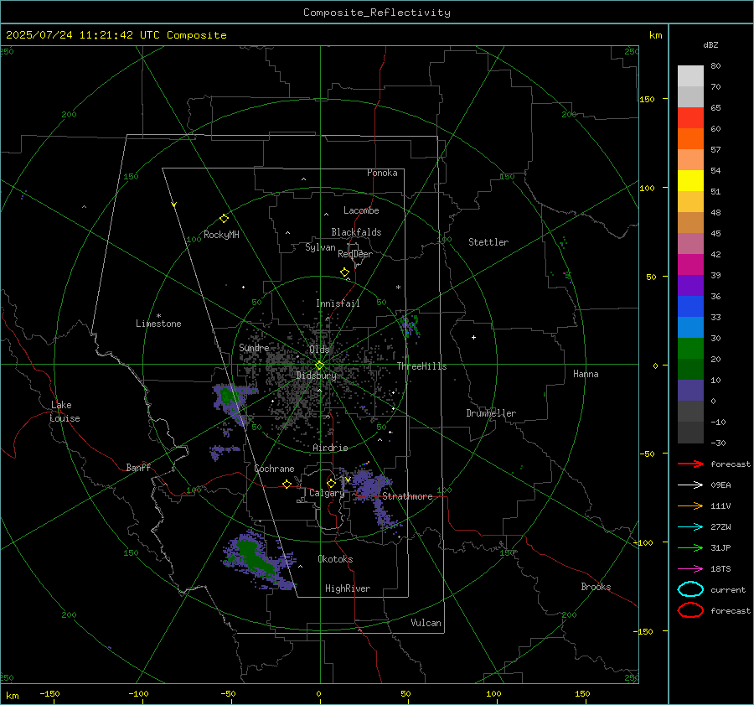
Task: Click the Lake Louise label
Action: pos(65,412)
